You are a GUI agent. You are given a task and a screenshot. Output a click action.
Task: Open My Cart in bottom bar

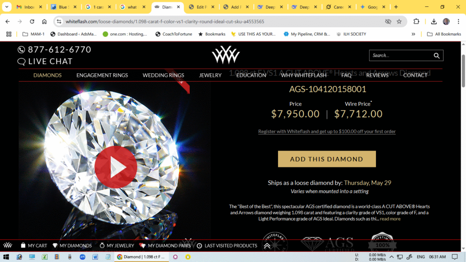[34, 246]
